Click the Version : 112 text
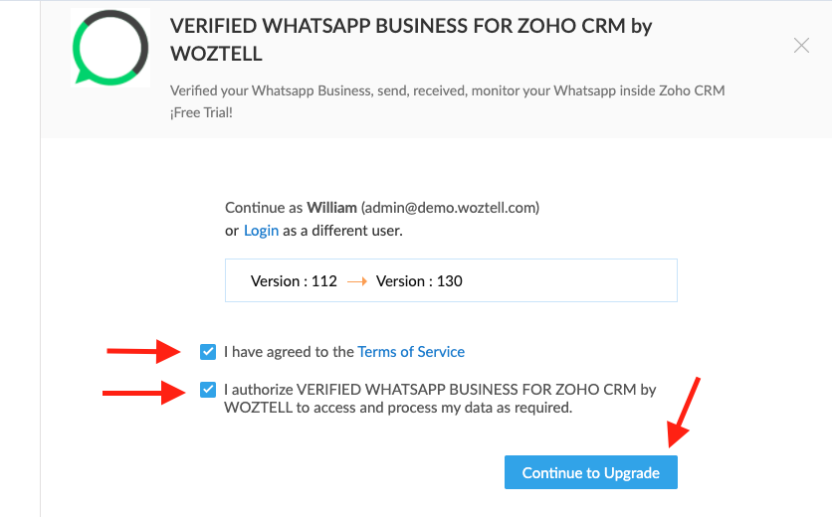 (x=294, y=281)
